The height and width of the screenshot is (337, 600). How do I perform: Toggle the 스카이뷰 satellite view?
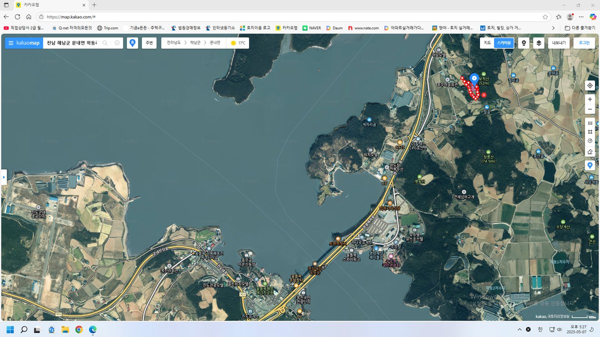click(503, 43)
